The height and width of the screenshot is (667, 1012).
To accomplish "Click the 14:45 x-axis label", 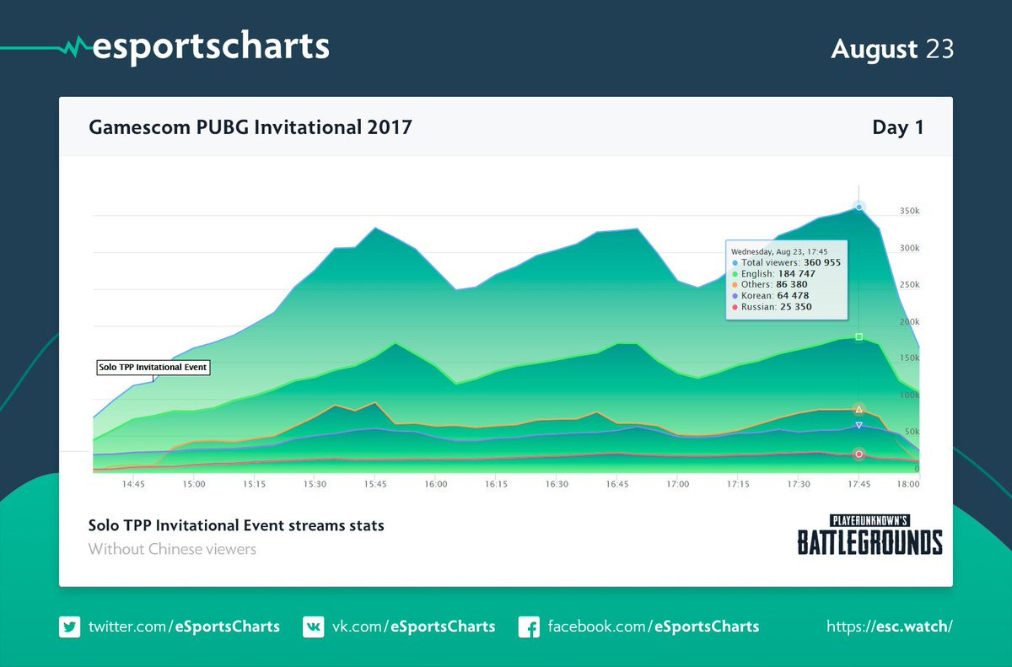I will pos(133,485).
